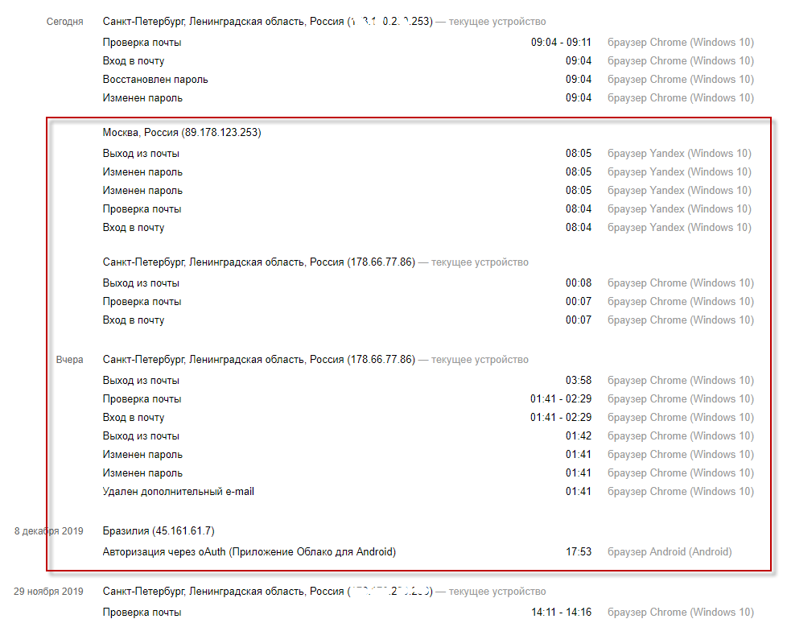The width and height of the screenshot is (787, 623).
Task: Click the 03:58 logout timestamp
Action: tap(578, 381)
